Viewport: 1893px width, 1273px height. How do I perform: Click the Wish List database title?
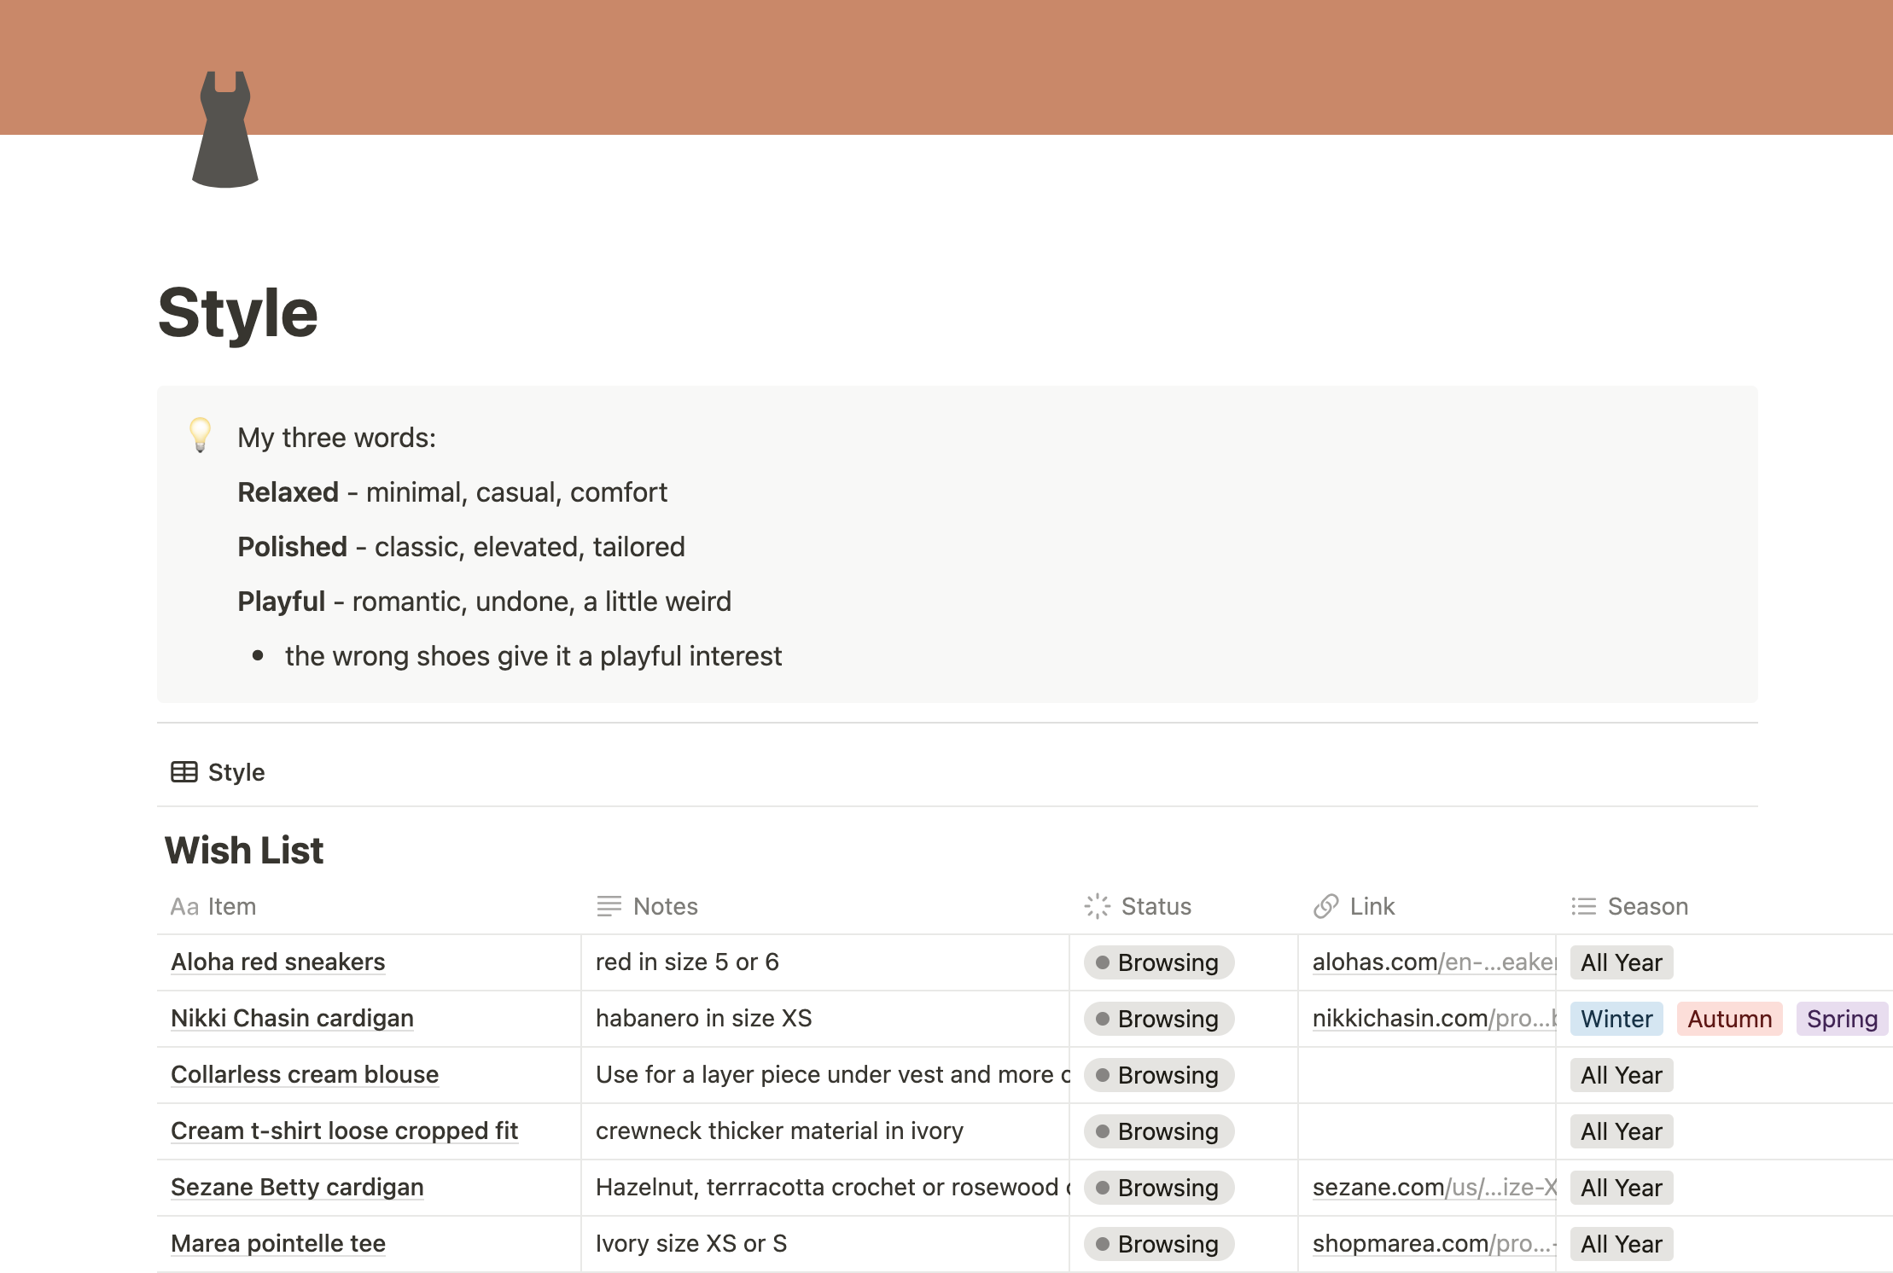pyautogui.click(x=244, y=851)
